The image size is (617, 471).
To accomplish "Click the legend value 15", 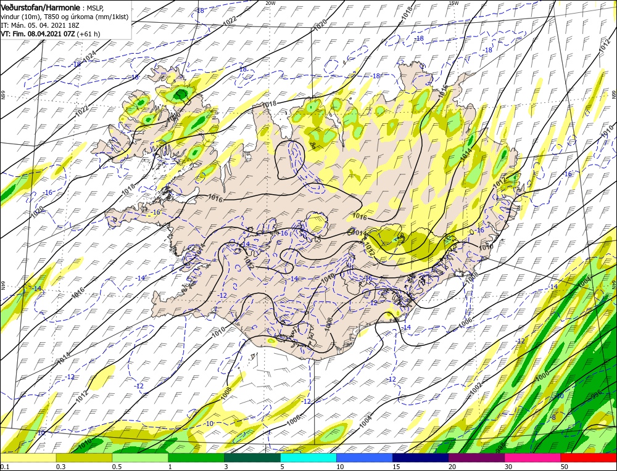I will tap(396, 466).
